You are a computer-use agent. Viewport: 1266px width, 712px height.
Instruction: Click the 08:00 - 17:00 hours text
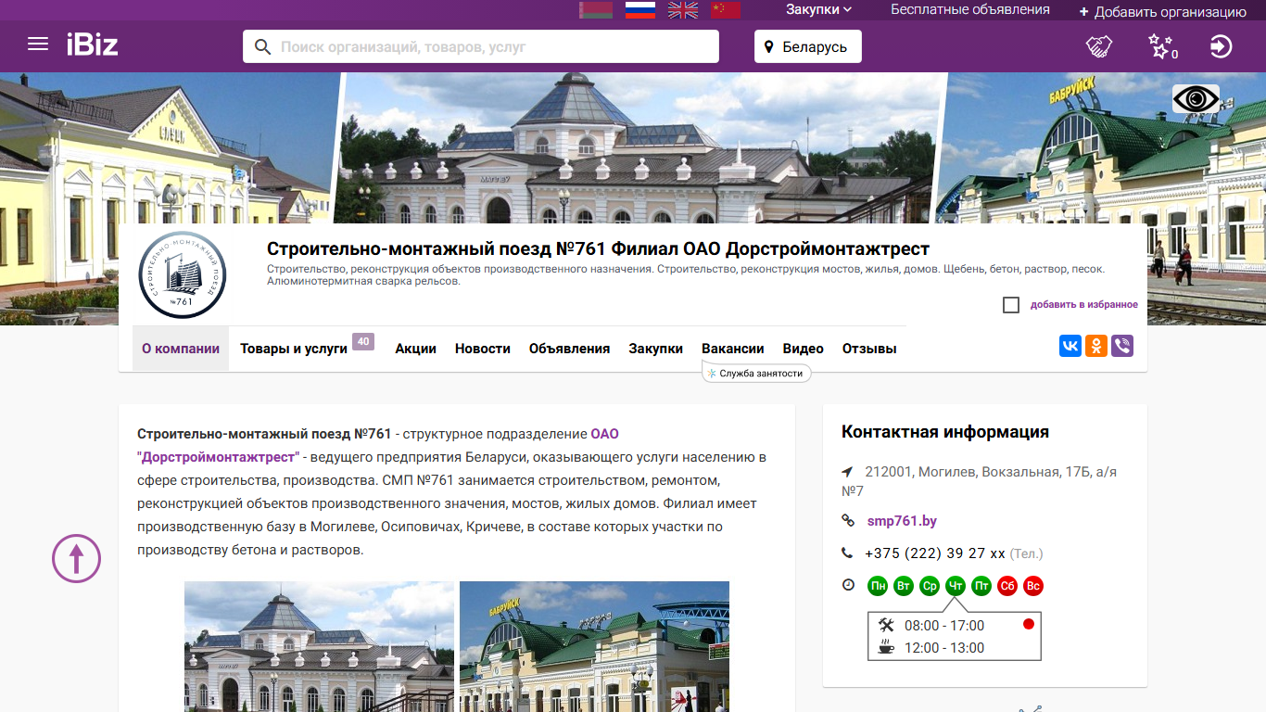(x=944, y=626)
